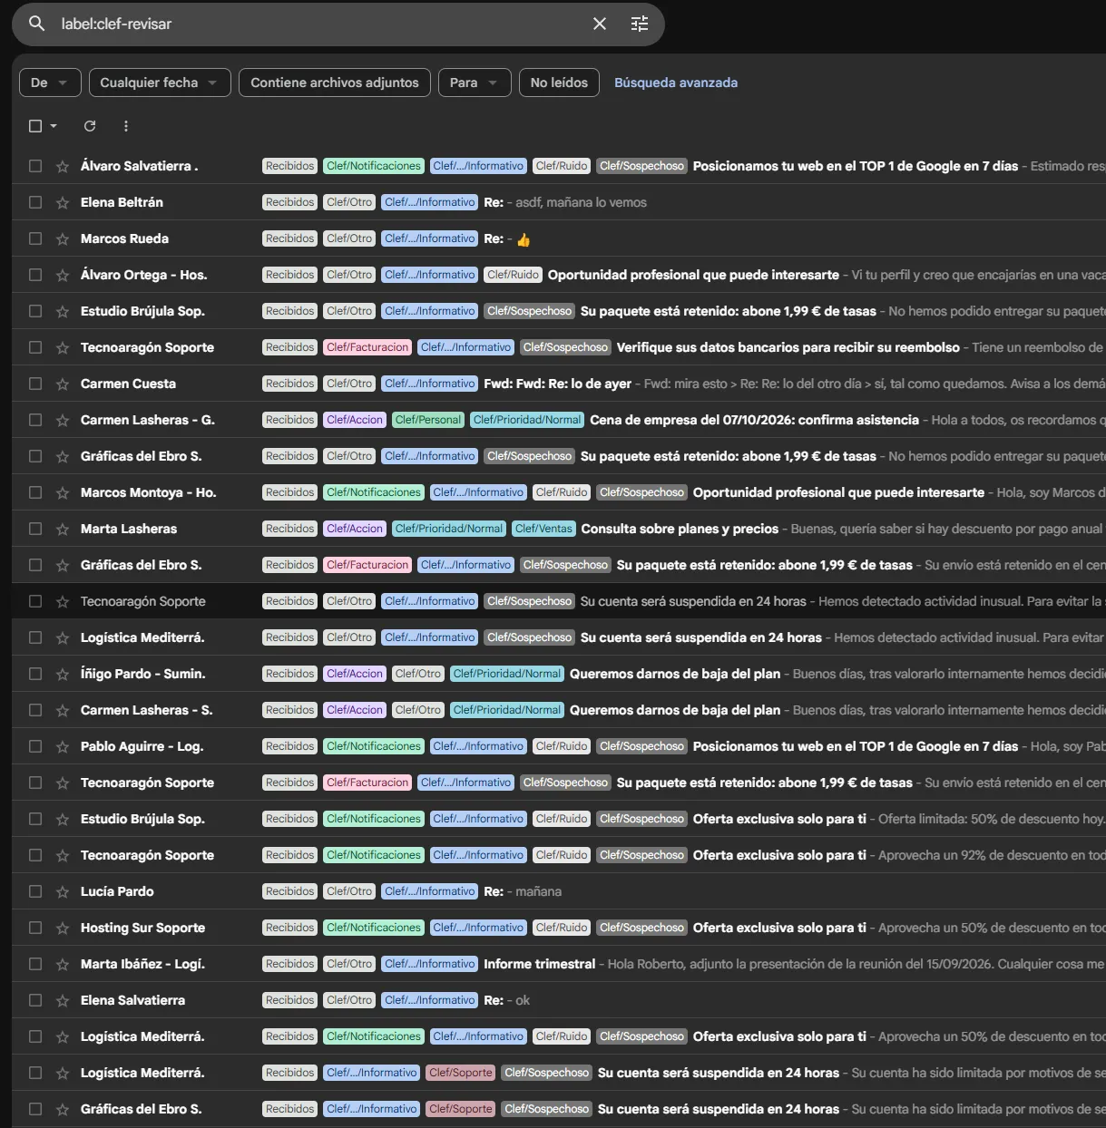The image size is (1106, 1128).
Task: Star the Lucía Pardo email
Action: pyautogui.click(x=63, y=891)
